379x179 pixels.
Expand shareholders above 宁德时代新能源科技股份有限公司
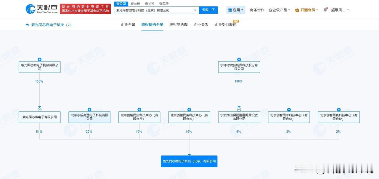click(239, 59)
